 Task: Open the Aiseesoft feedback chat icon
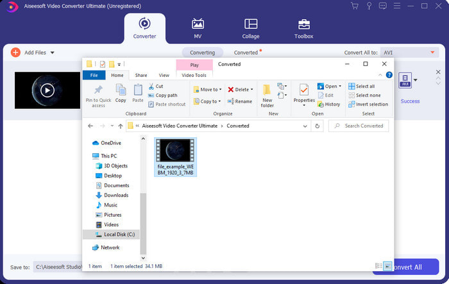[383, 6]
